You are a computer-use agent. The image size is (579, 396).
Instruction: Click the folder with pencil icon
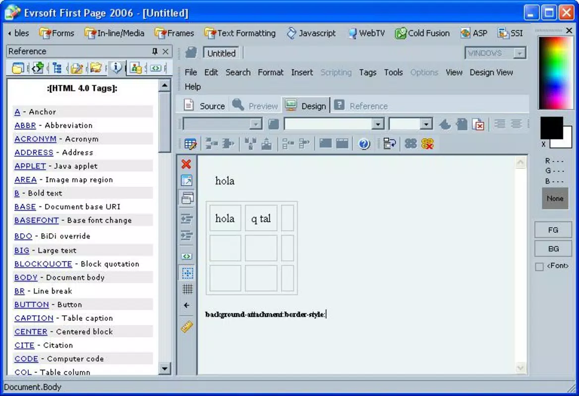pyautogui.click(x=77, y=68)
